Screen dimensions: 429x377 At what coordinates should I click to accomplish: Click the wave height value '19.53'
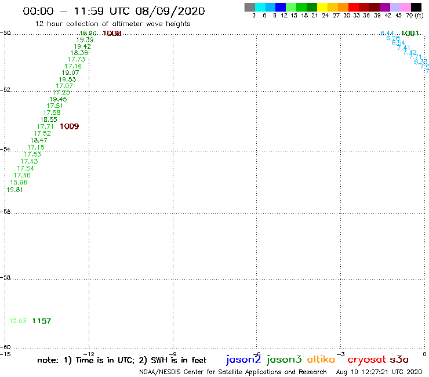click(x=67, y=79)
